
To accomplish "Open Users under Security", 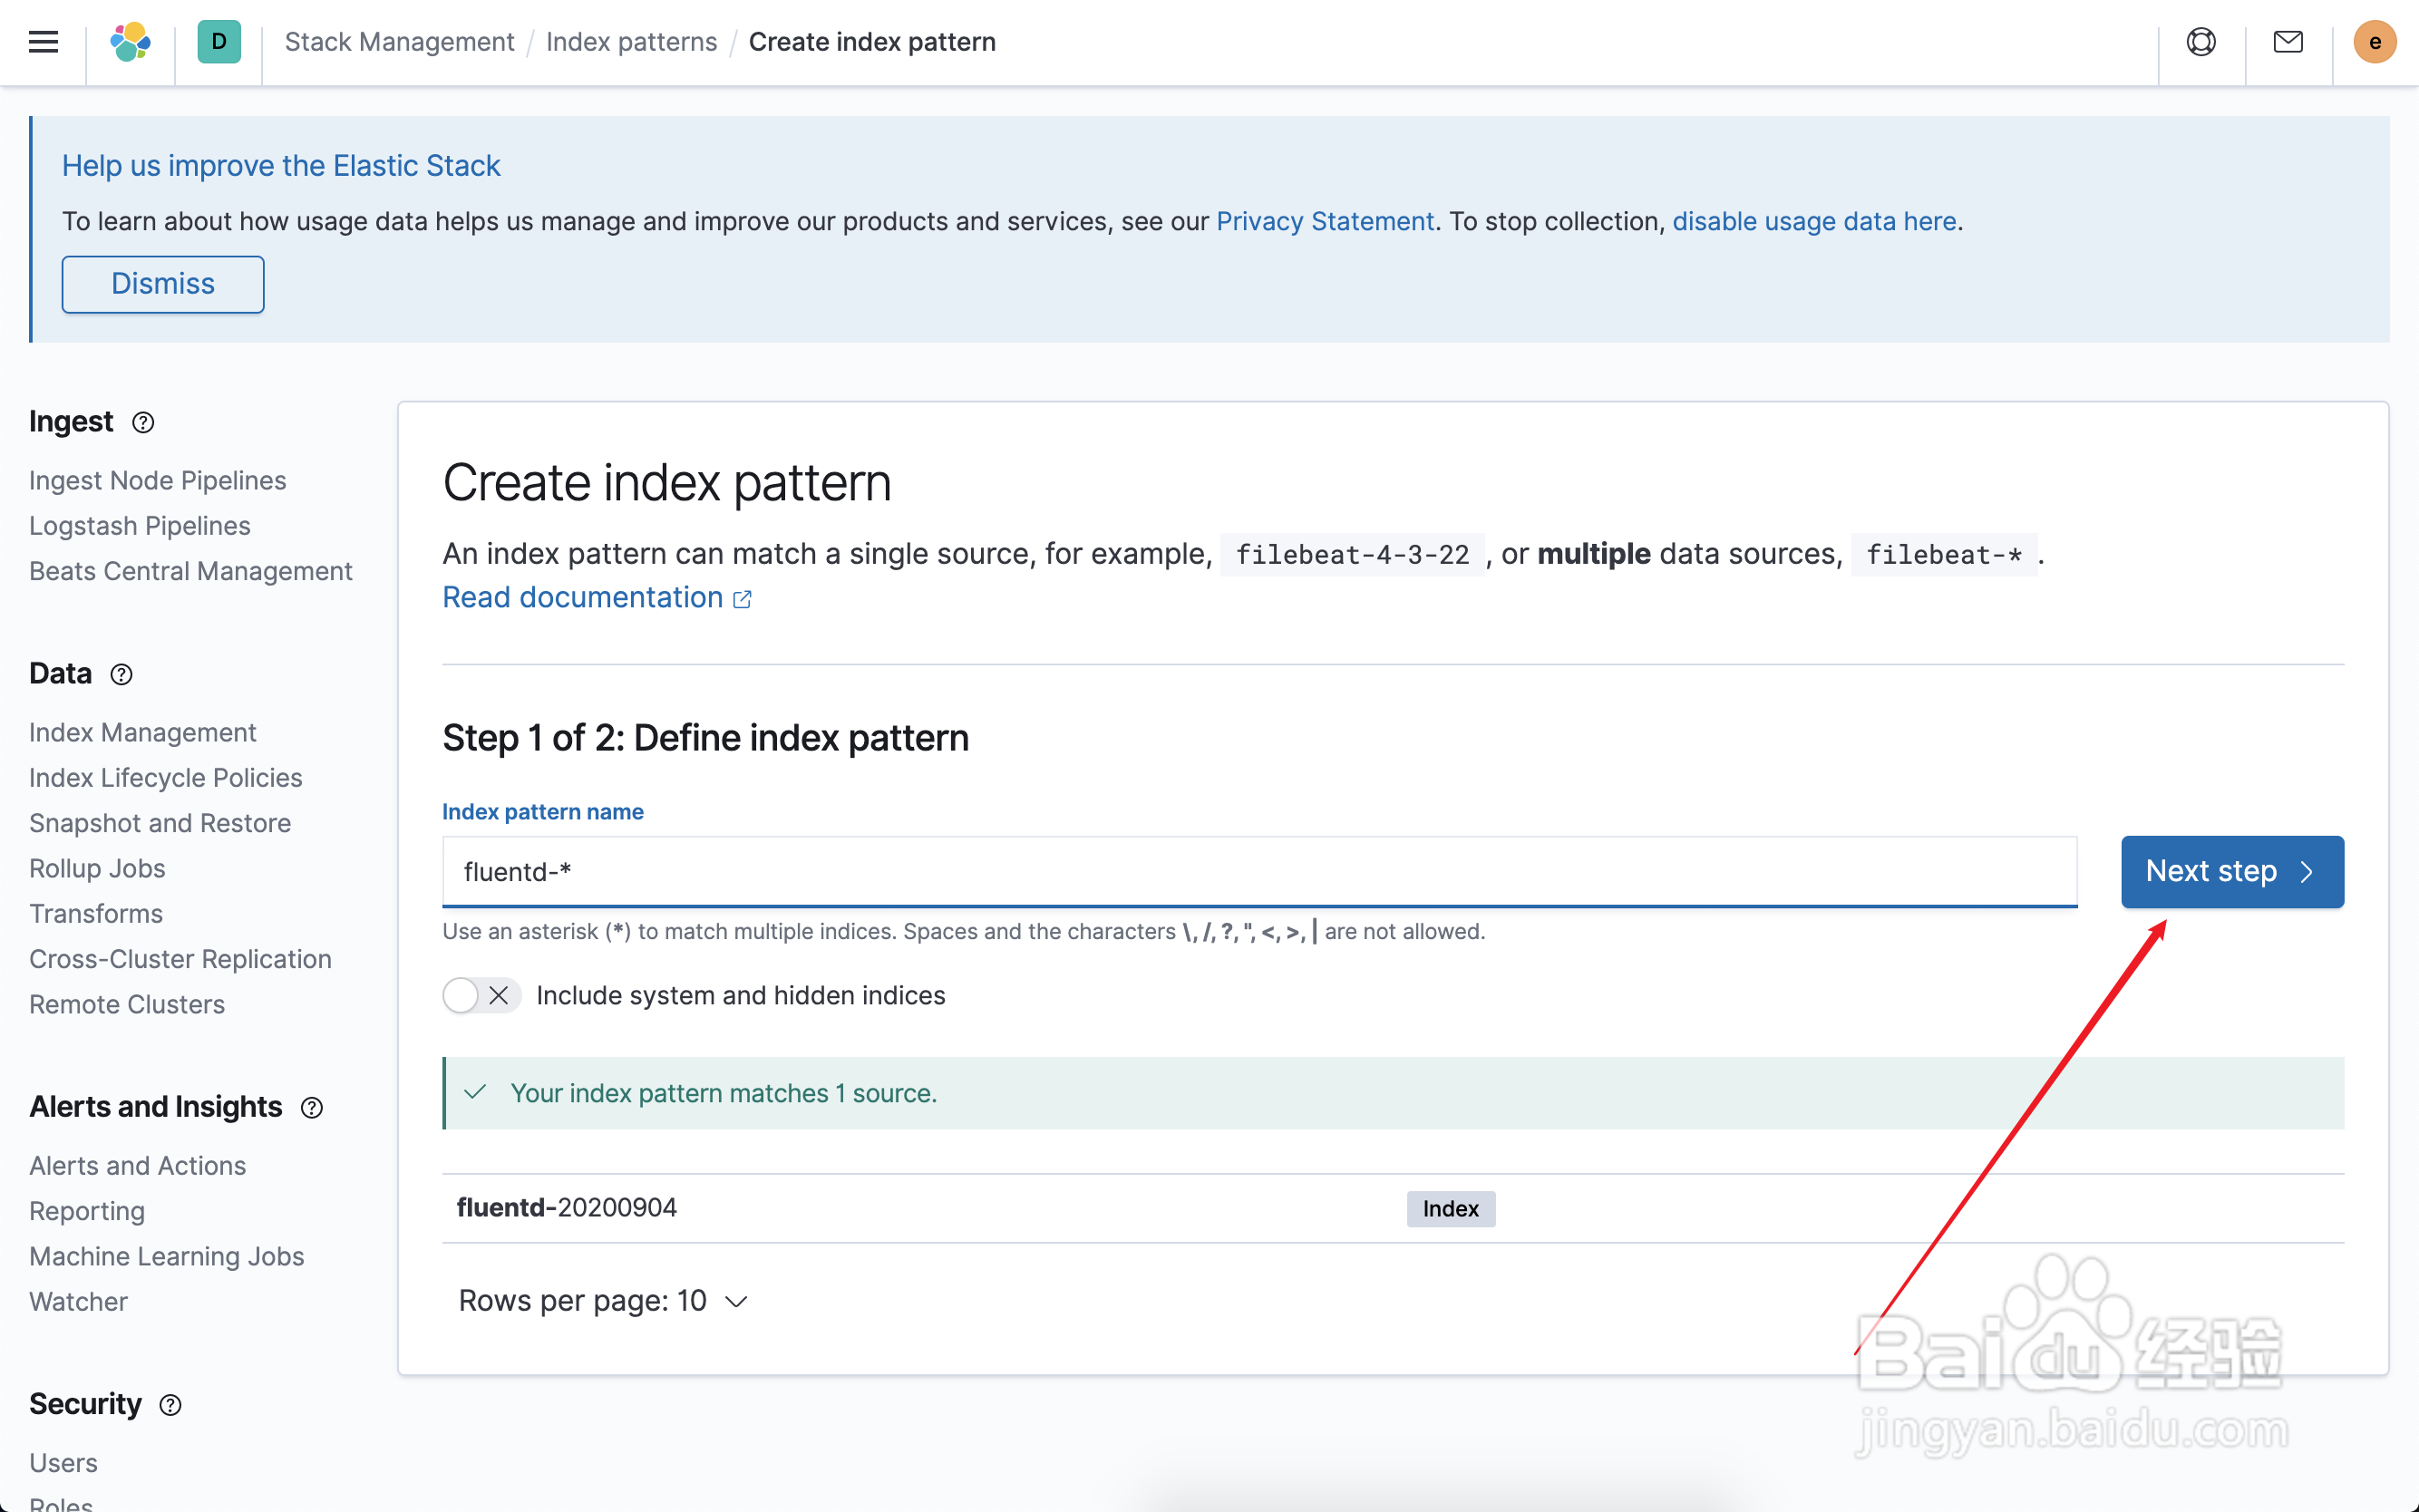I will pos(63,1463).
